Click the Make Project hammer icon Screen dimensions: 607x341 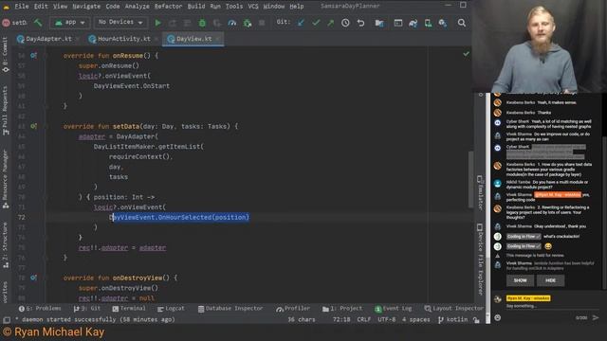[x=38, y=23]
